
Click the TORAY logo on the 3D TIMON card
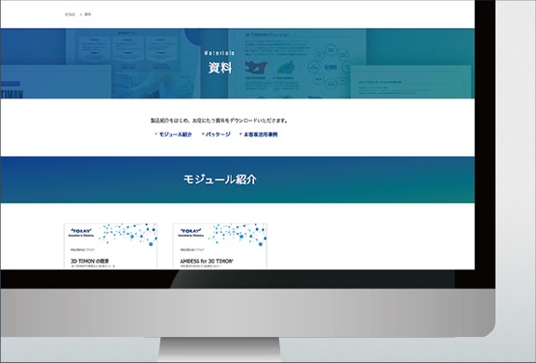[x=81, y=231]
